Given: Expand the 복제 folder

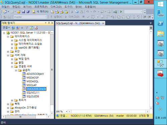Looking at the screenshot, I should 8,104.
